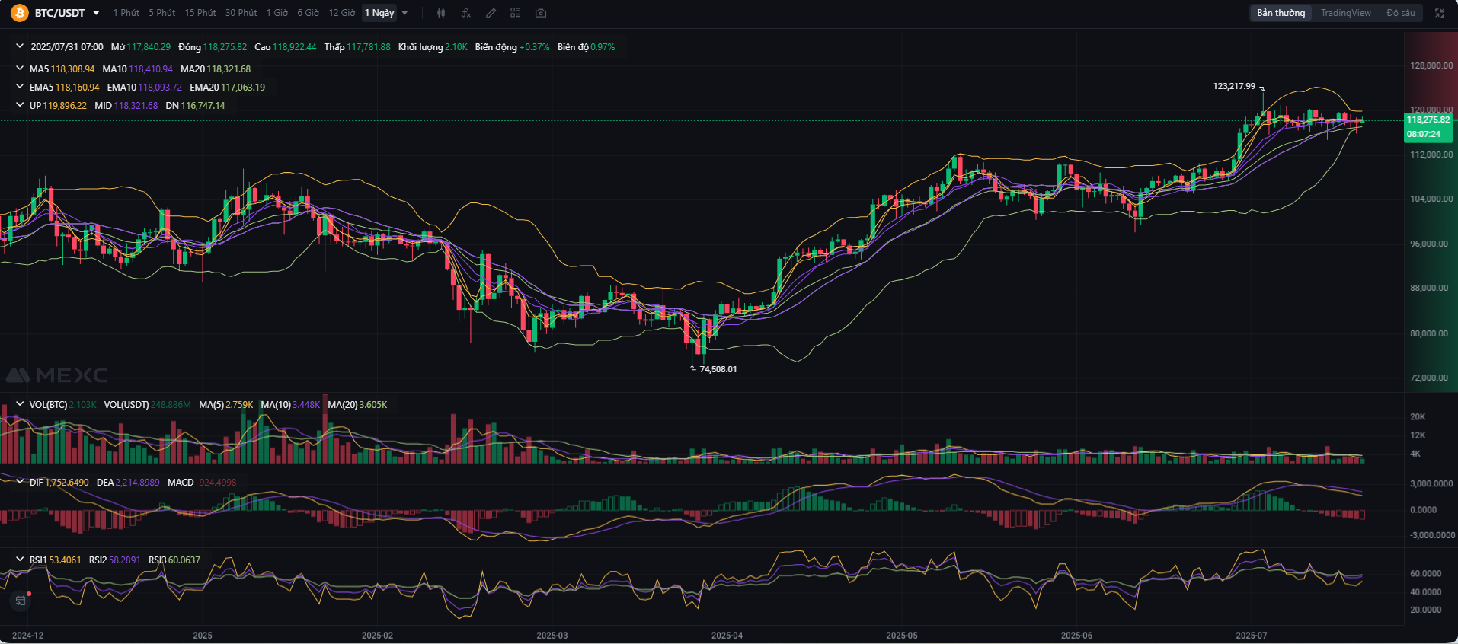Click the RSI3 value 60.0637
The width and height of the screenshot is (1458, 644).
point(184,560)
